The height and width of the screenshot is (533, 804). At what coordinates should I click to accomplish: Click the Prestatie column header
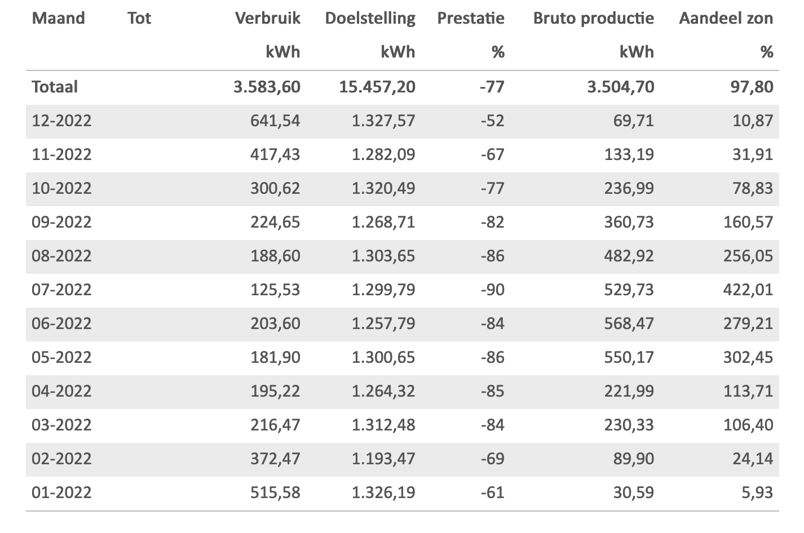click(470, 18)
